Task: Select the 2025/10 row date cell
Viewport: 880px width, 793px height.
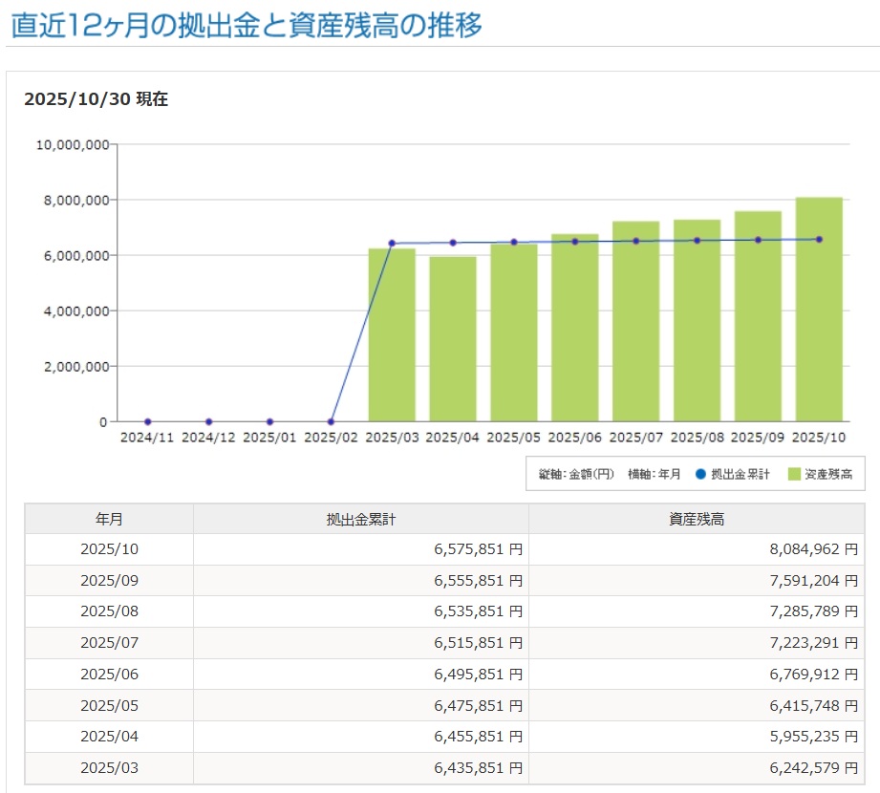Action: pos(109,550)
